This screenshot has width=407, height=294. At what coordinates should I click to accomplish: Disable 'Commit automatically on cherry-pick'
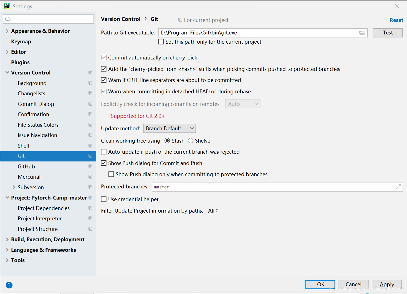[103, 57]
